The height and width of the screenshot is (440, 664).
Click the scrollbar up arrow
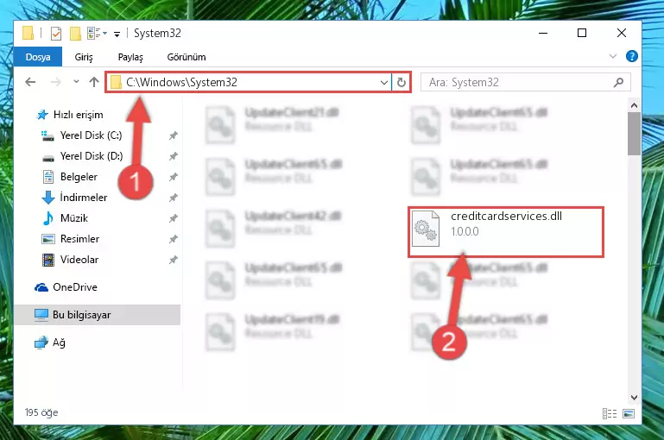634,105
